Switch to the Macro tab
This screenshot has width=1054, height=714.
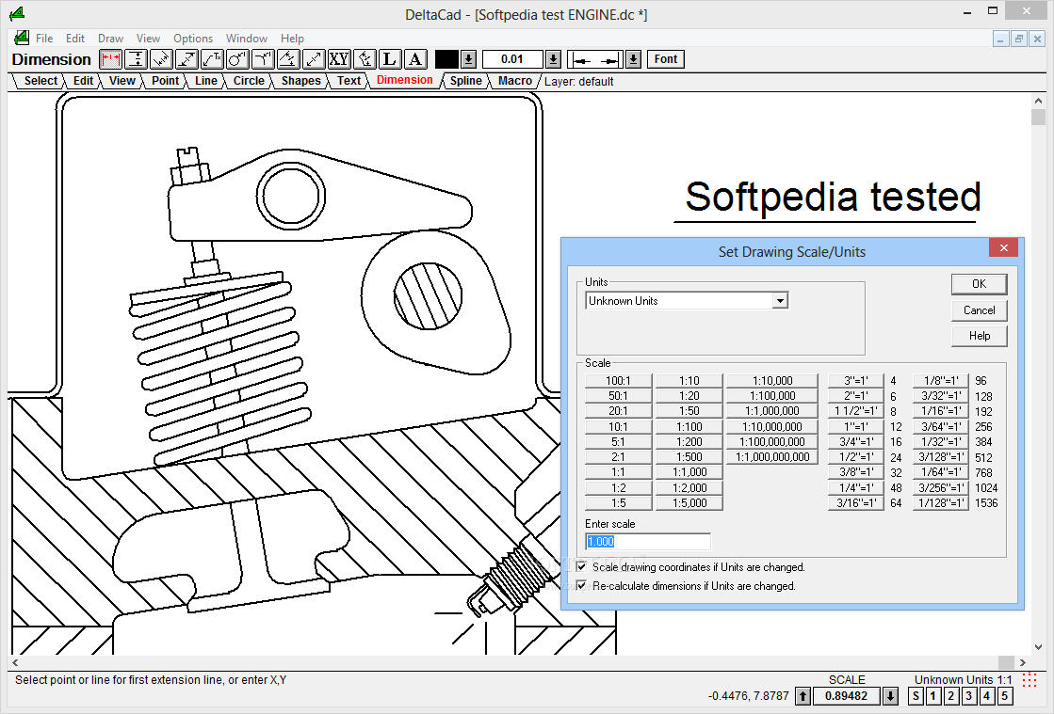pyautogui.click(x=515, y=81)
